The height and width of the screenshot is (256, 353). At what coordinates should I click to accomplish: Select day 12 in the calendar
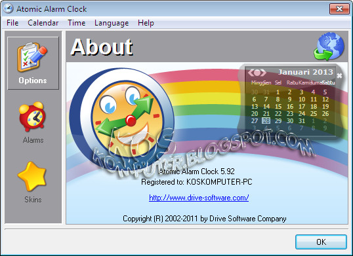pos(325,100)
